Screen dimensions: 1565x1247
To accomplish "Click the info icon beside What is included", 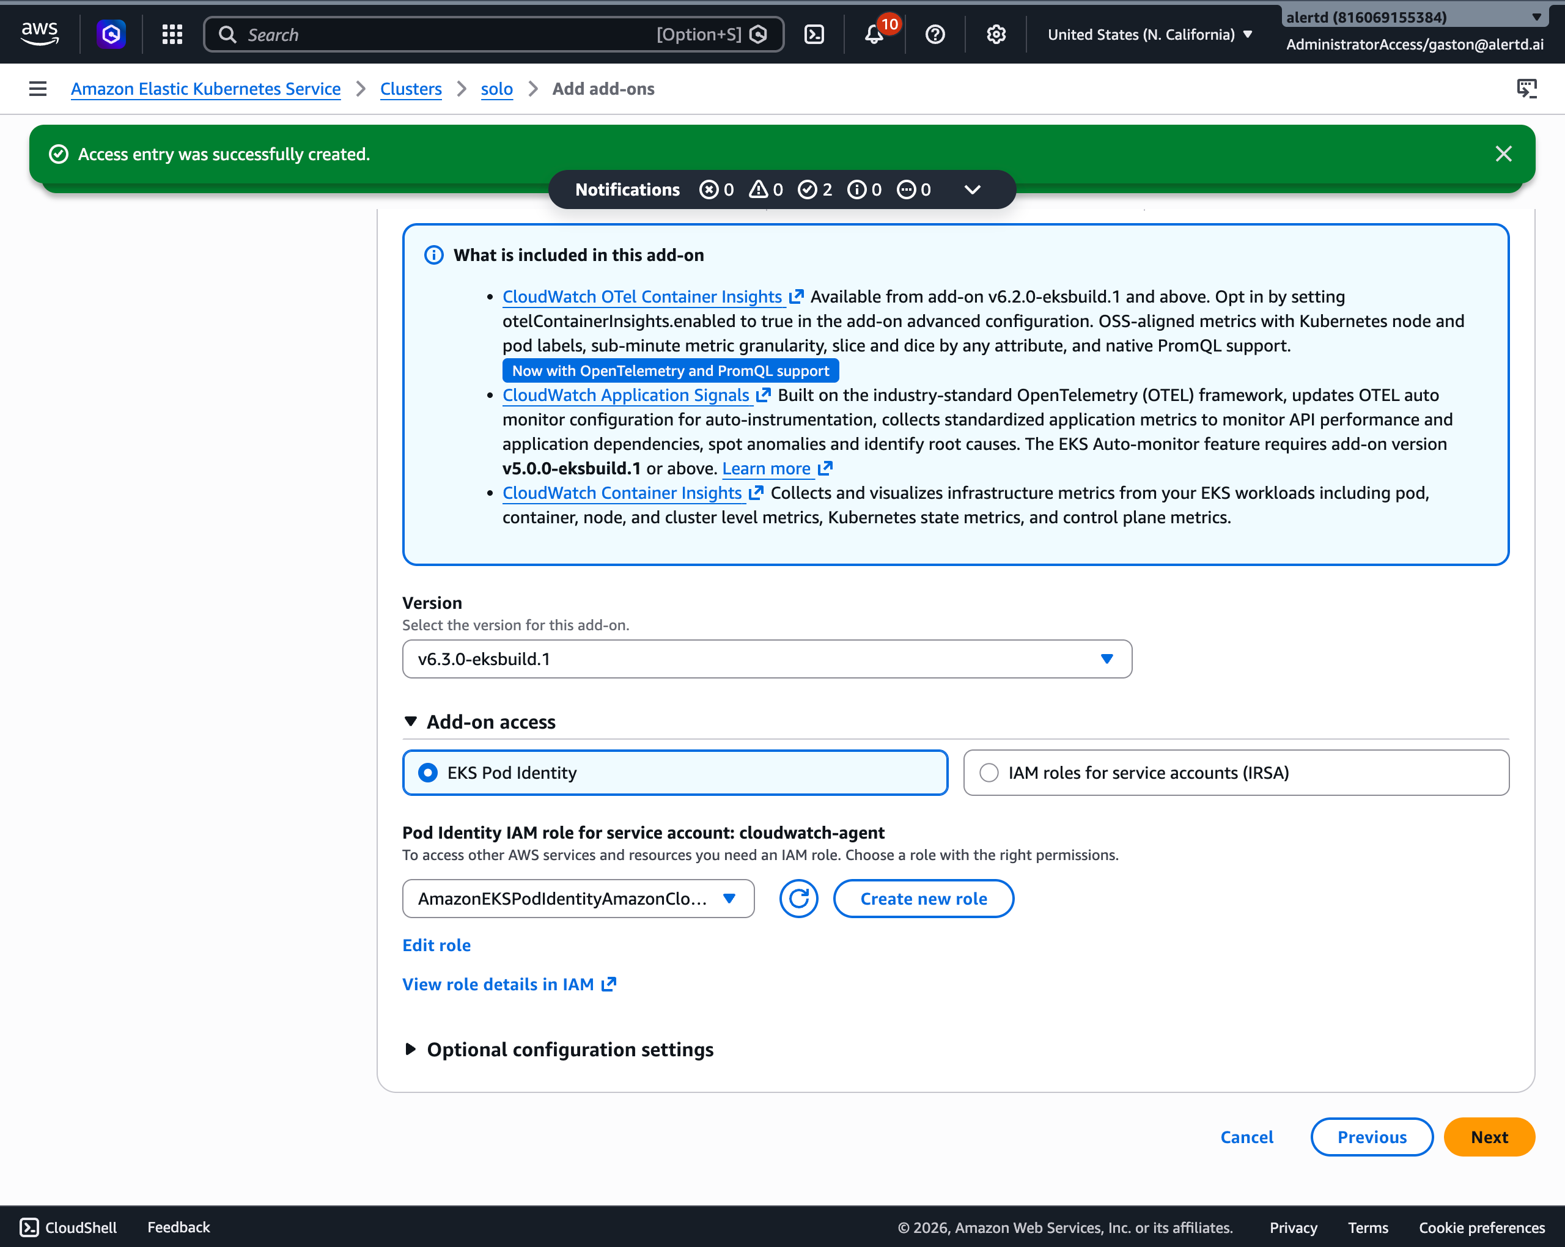I will click(x=433, y=255).
